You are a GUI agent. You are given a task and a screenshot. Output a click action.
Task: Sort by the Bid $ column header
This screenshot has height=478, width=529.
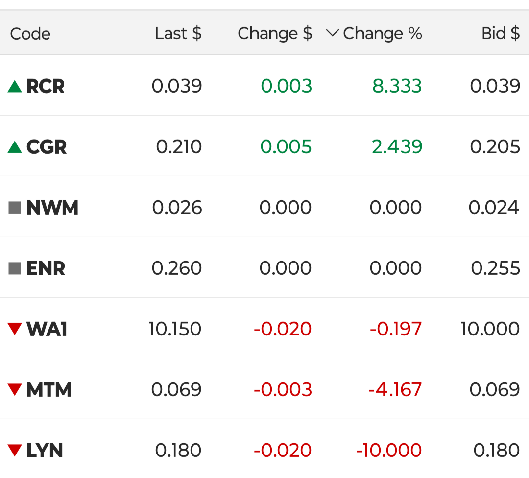point(501,33)
